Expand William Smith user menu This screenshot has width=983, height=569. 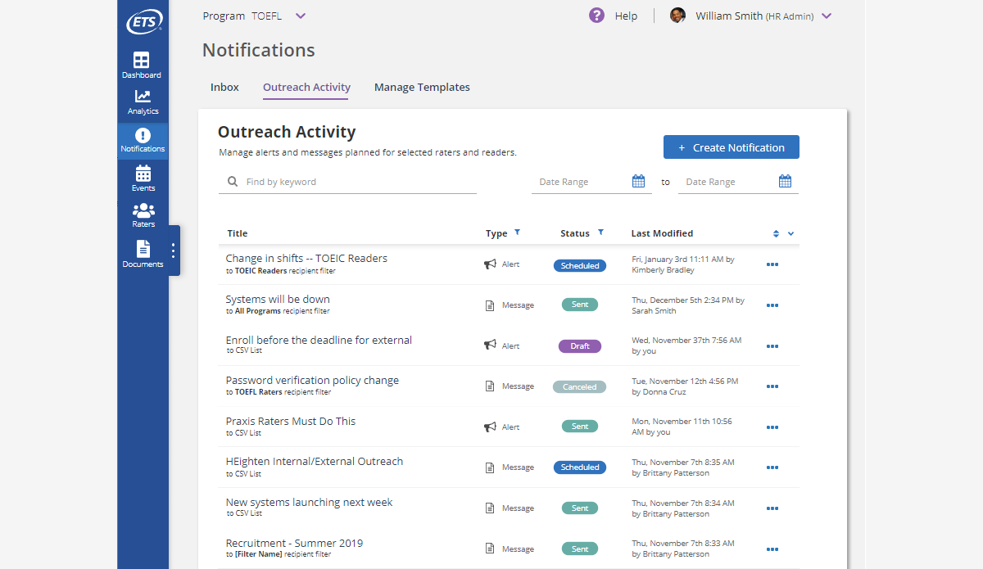click(x=826, y=16)
